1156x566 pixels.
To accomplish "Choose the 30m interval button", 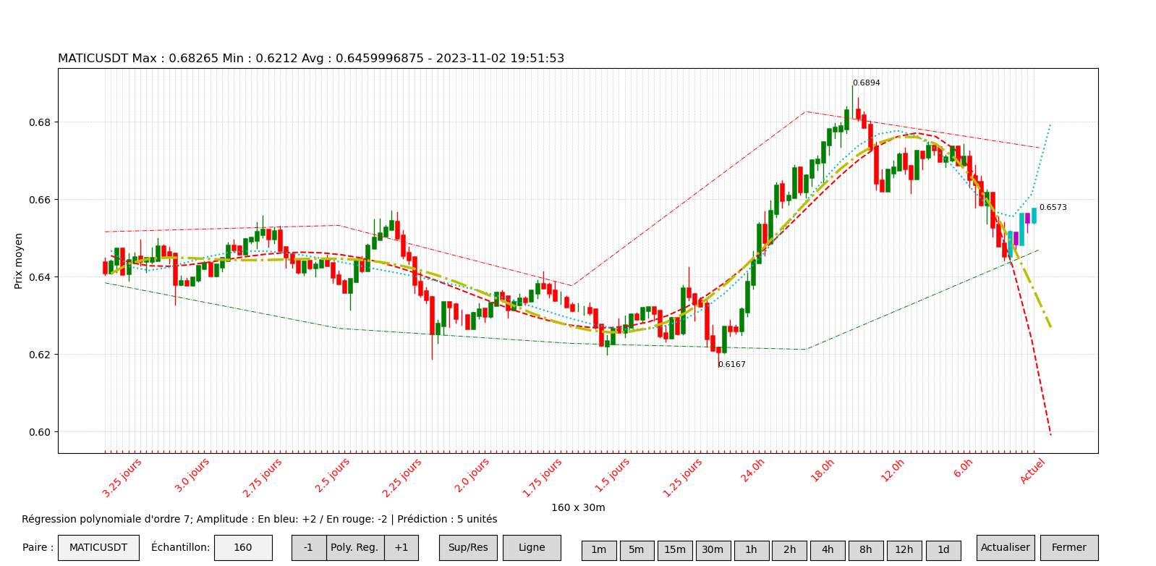I will [713, 550].
